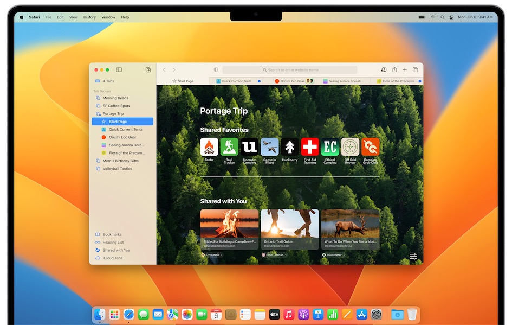Viewport: 512px width, 325px height.
Task: Open the Trash in the Dock
Action: click(x=412, y=315)
